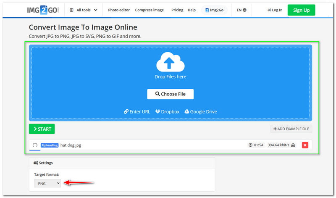The width and height of the screenshot is (336, 198).
Task: Select Google Drive as upload source
Action: pos(201,112)
